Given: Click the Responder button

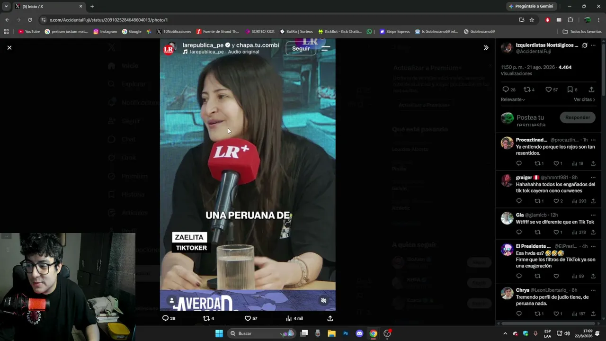Looking at the screenshot, I should click(578, 117).
